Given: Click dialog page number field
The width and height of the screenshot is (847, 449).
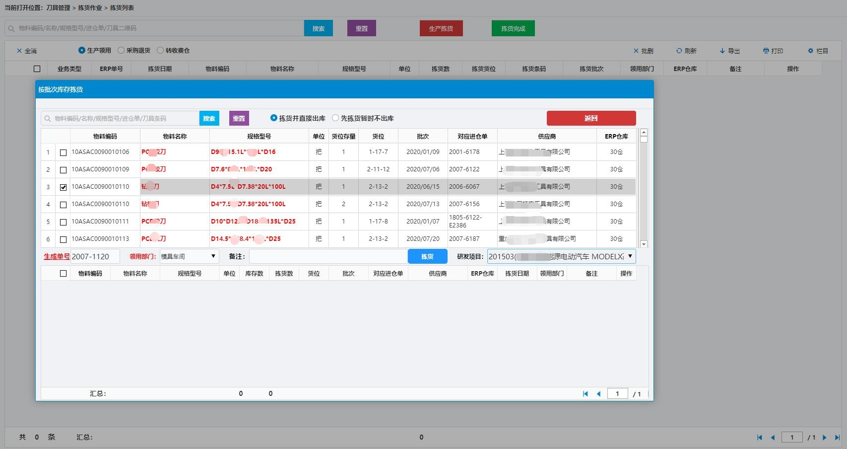Looking at the screenshot, I should (617, 393).
